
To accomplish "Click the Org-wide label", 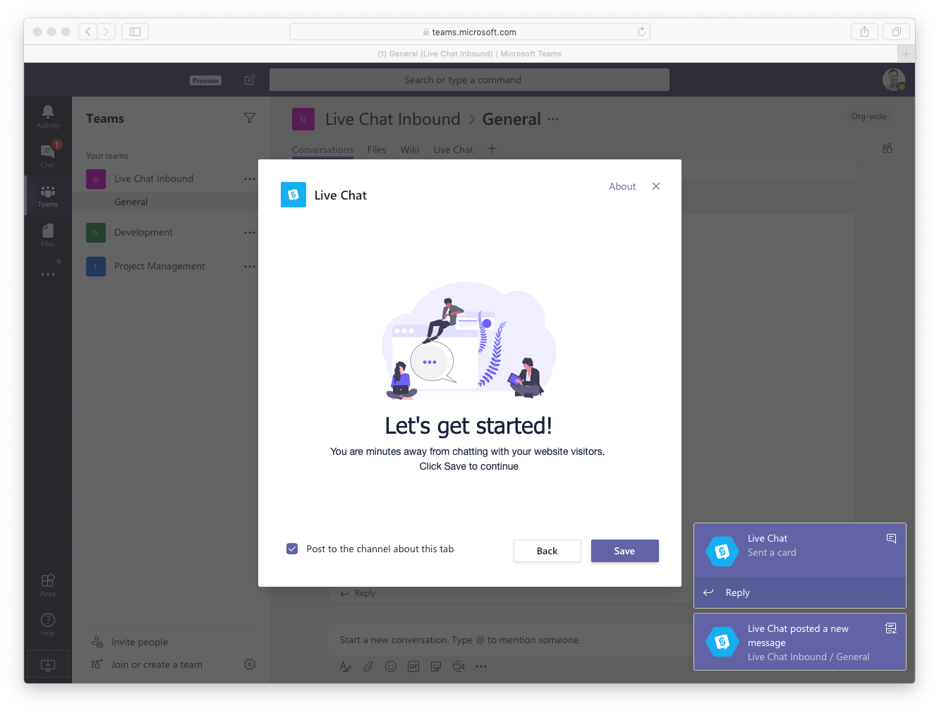I will [868, 116].
